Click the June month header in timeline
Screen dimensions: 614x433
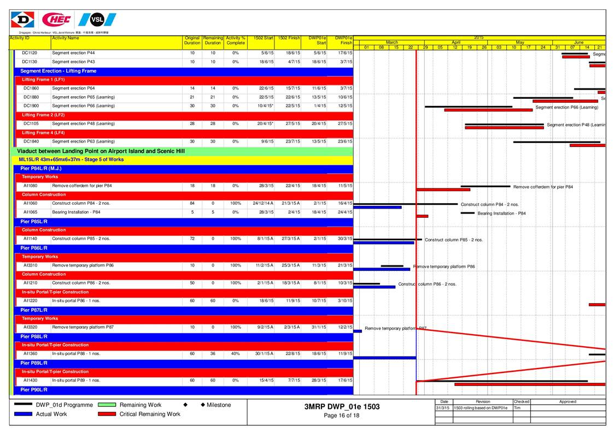click(x=579, y=42)
